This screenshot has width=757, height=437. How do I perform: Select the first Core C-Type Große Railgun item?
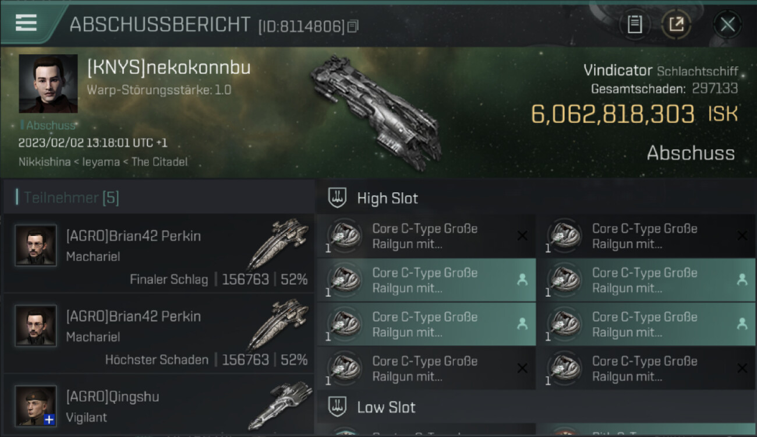(426, 236)
